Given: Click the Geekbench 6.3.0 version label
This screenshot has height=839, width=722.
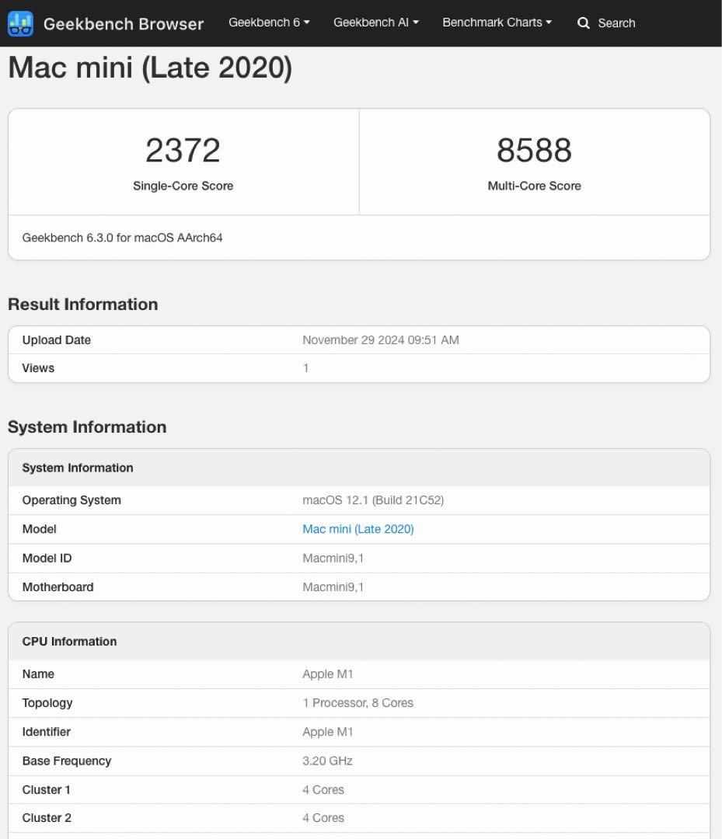Looking at the screenshot, I should click(x=121, y=237).
